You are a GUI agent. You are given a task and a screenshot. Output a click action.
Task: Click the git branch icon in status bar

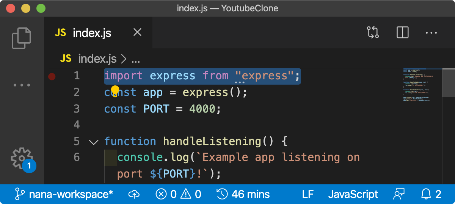pos(19,194)
